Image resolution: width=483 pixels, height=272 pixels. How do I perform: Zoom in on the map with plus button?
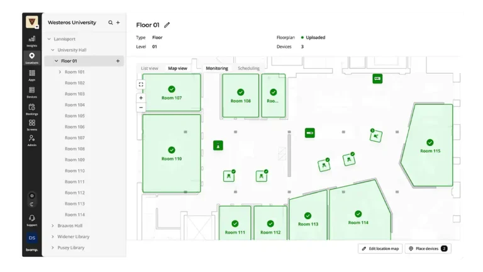click(141, 98)
